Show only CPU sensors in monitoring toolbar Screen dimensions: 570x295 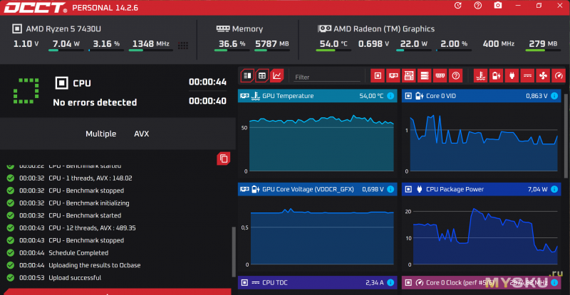click(378, 75)
